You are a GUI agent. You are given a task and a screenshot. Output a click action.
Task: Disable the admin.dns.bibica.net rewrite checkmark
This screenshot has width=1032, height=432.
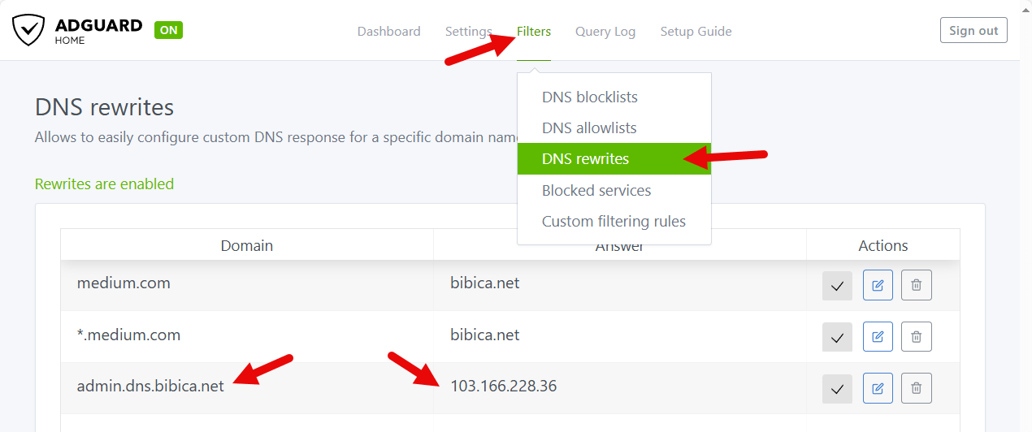click(837, 389)
